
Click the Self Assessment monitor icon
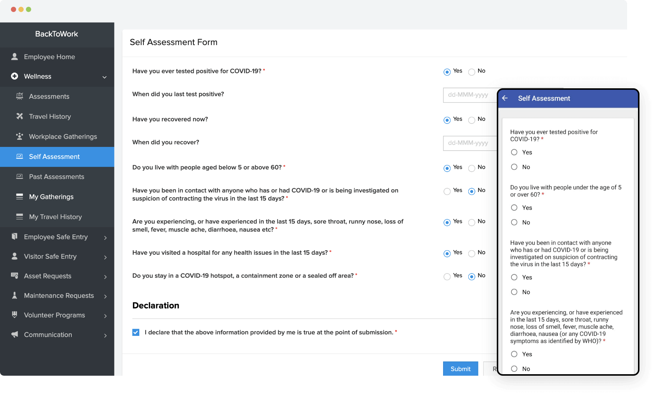point(20,156)
